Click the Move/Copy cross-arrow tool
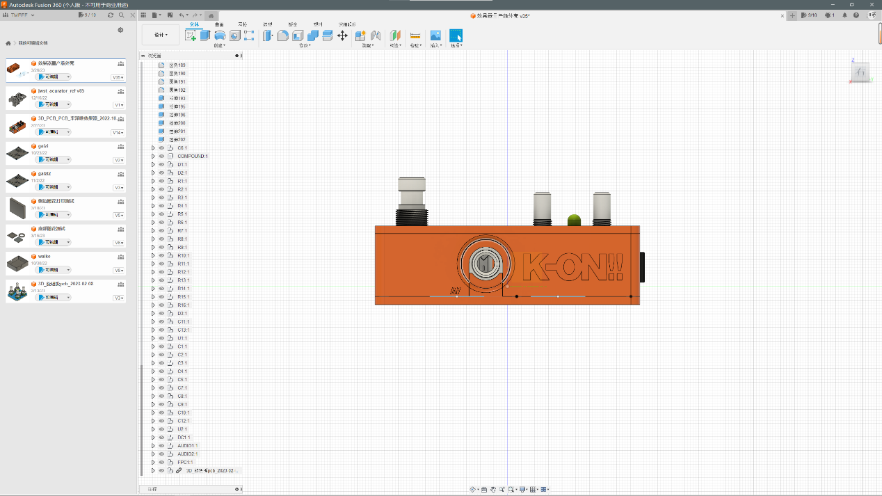882x496 pixels. (x=342, y=35)
